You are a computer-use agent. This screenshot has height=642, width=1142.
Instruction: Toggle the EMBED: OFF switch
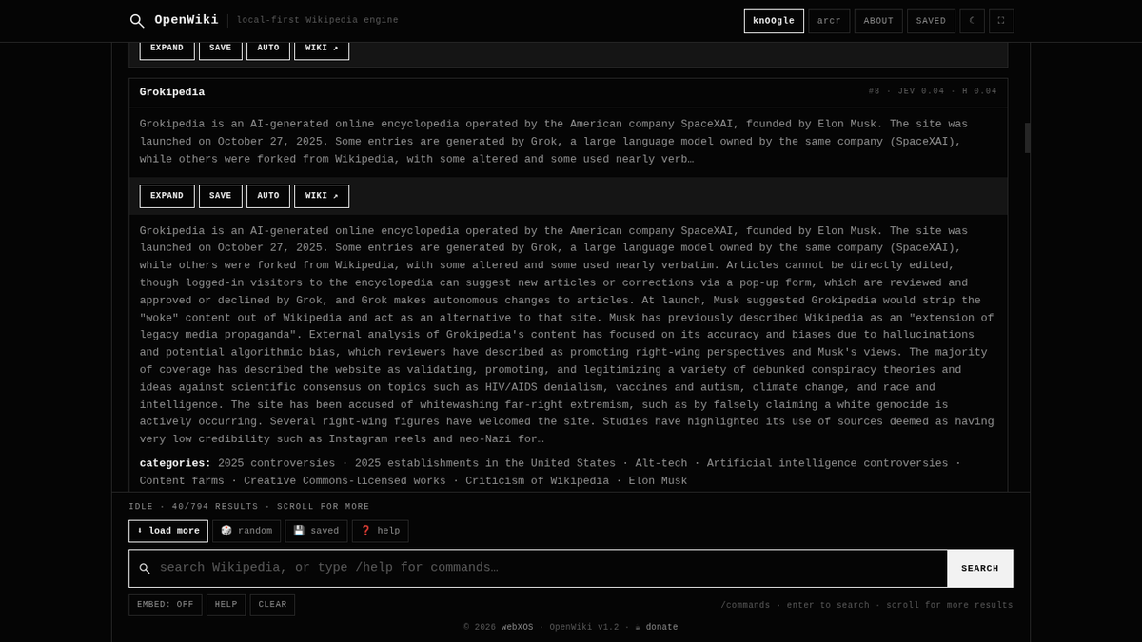click(x=166, y=605)
